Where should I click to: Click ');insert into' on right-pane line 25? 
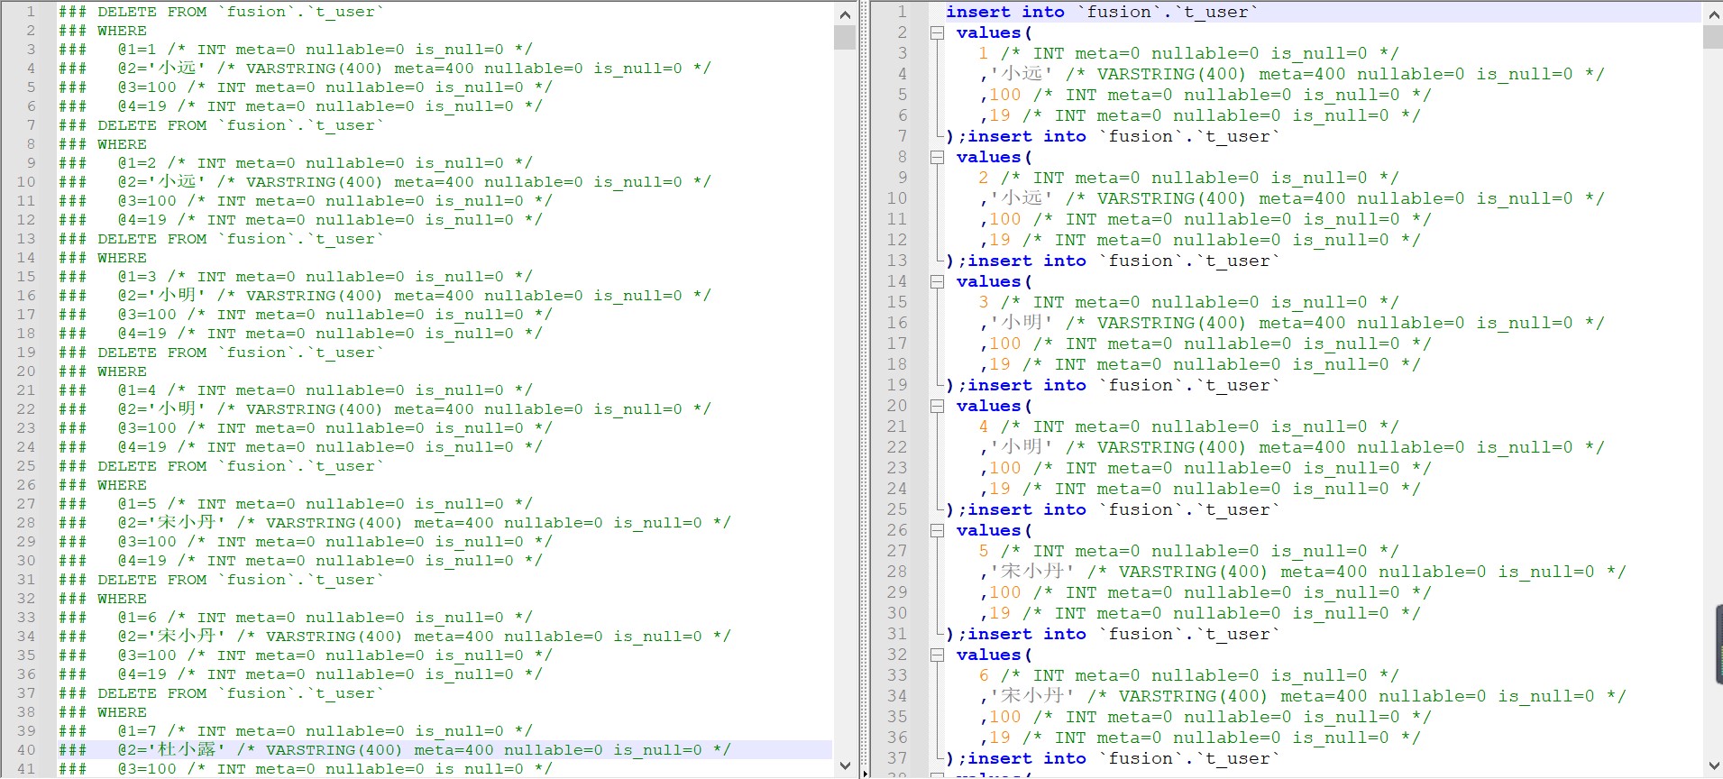click(1016, 509)
